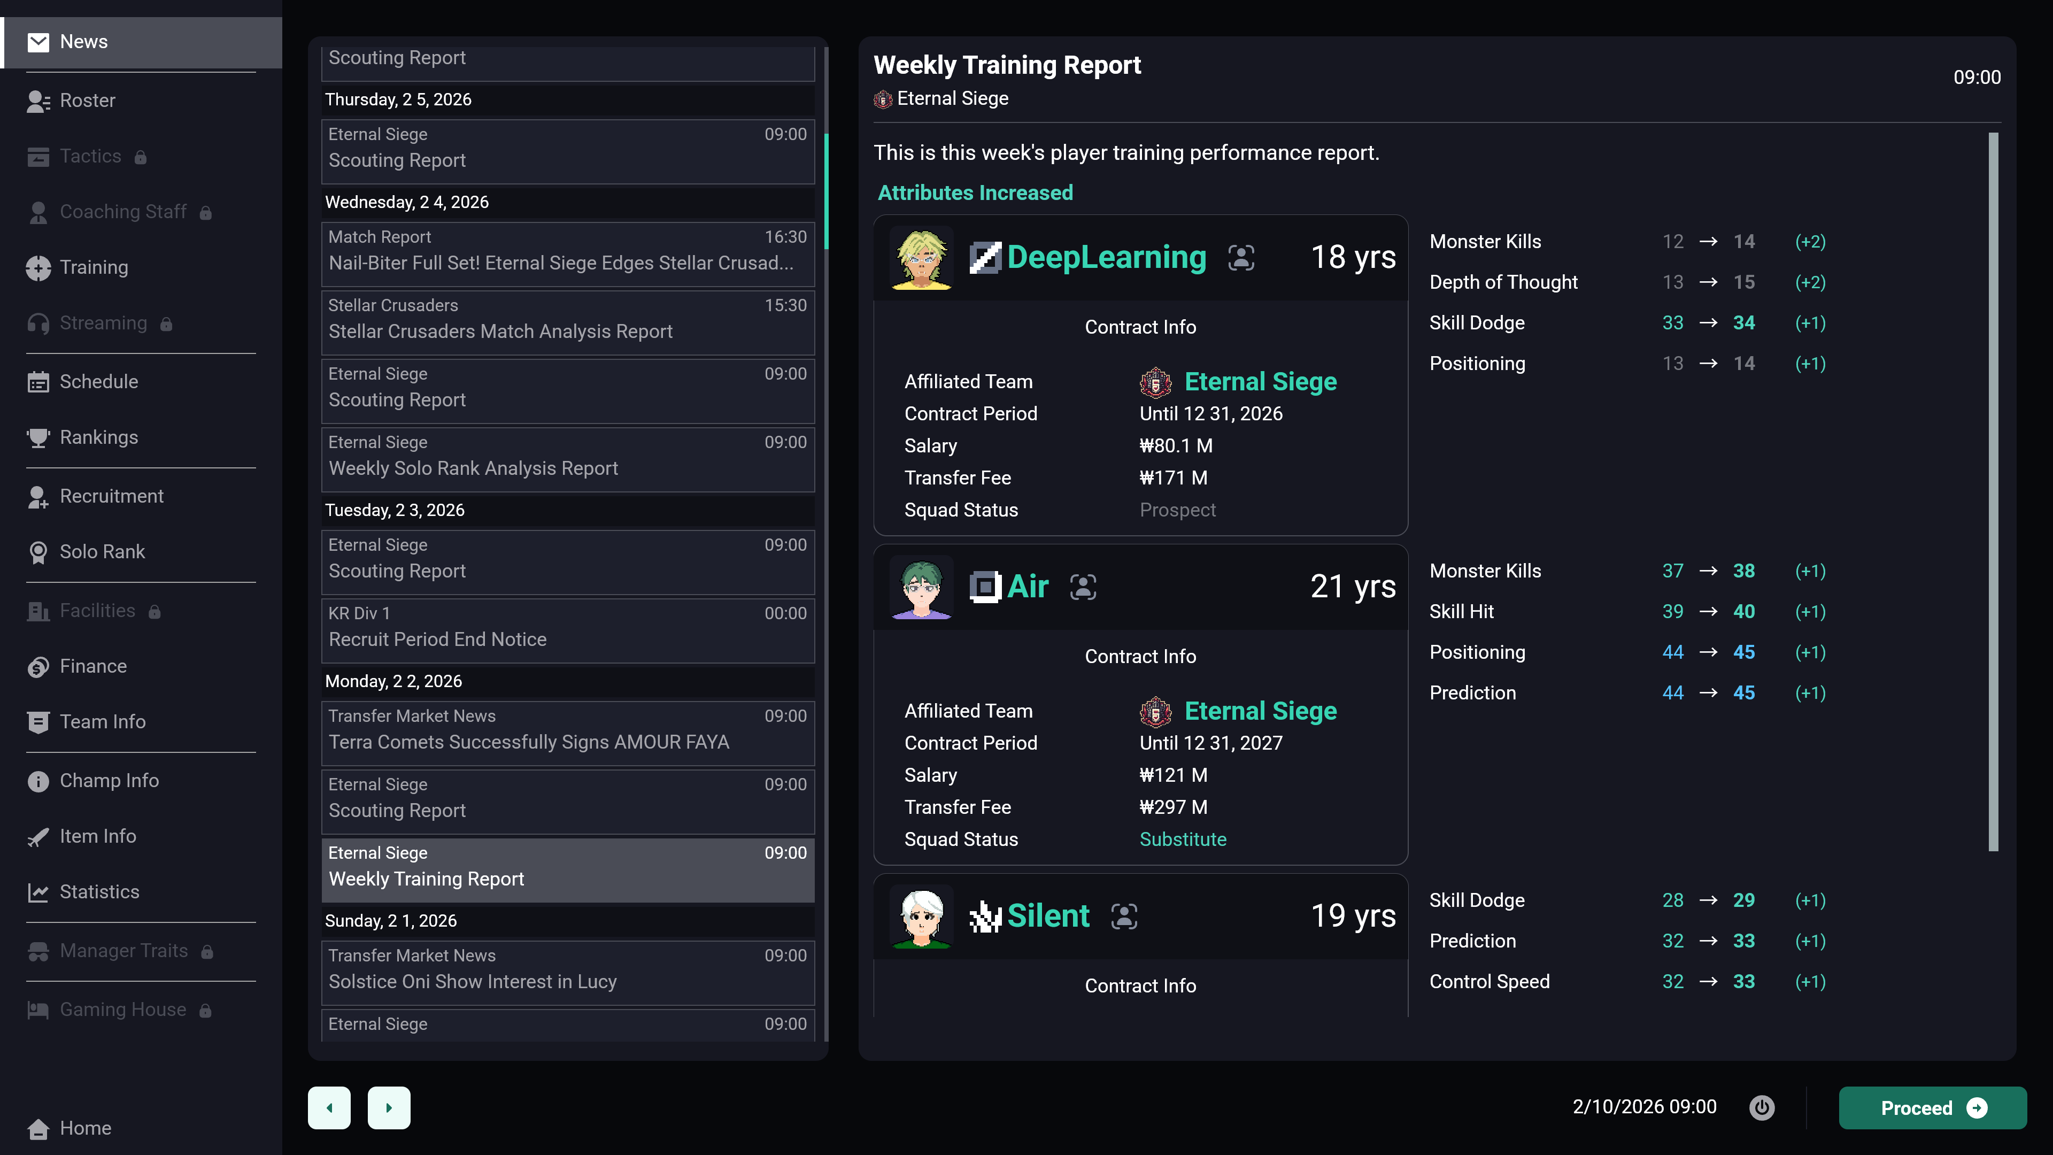Open DeepLearning's player profile icon
This screenshot has height=1155, width=2053.
click(1241, 257)
